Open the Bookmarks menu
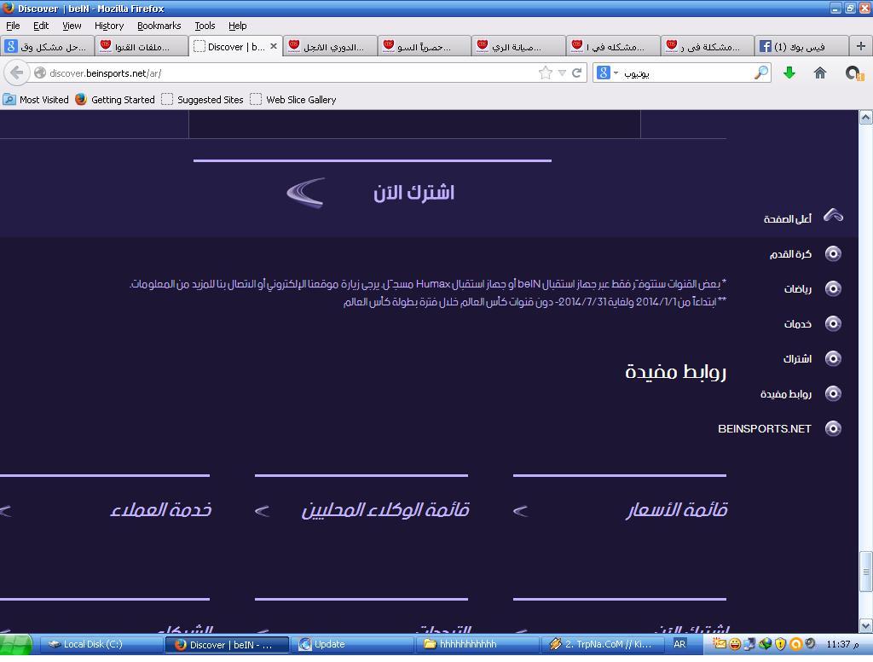Viewport: 873px width, 662px height. pos(159,26)
